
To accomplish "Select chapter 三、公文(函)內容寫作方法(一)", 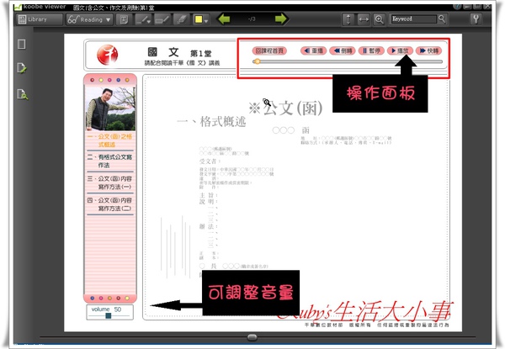I will [109, 182].
